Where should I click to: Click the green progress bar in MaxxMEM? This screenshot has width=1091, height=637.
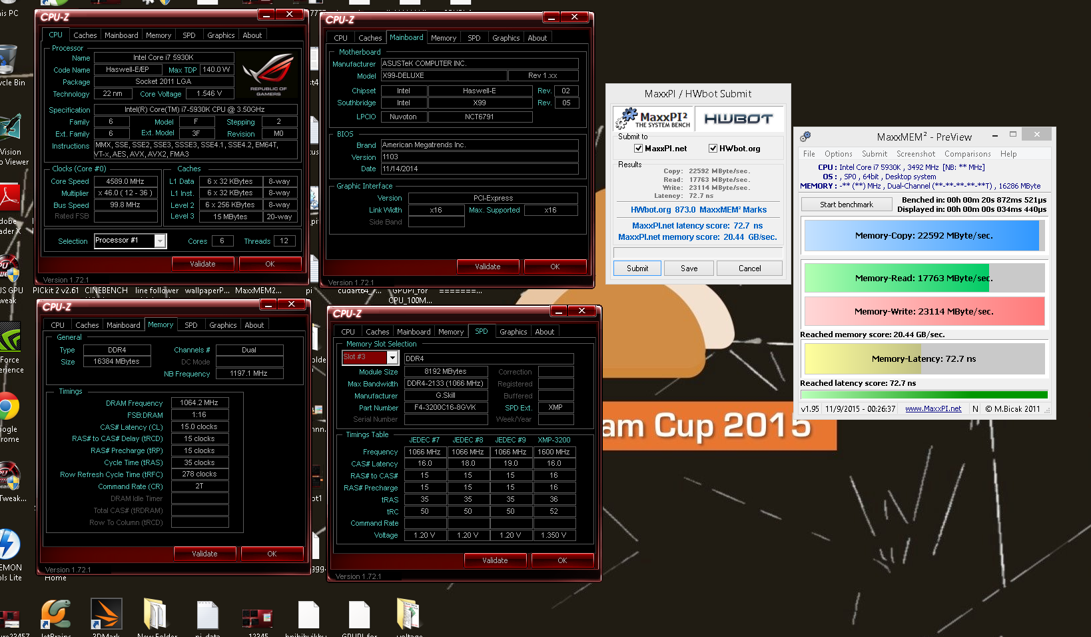pos(924,395)
